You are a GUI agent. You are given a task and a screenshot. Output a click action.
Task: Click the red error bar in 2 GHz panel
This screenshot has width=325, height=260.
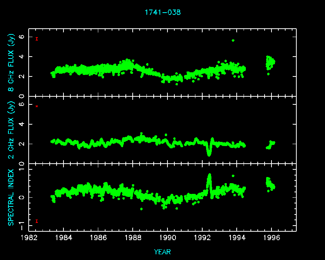(37, 106)
